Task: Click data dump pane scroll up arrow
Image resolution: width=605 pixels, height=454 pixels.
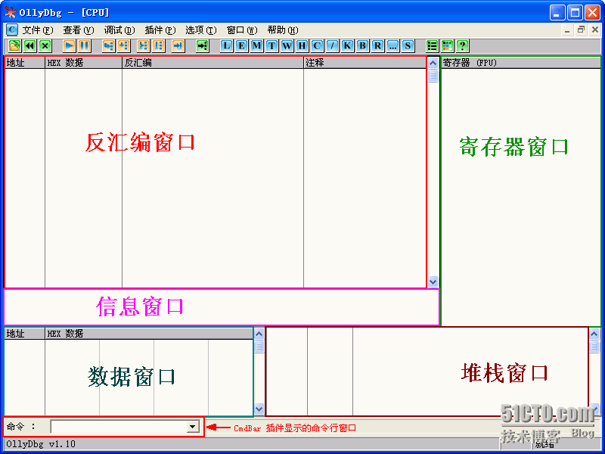Action: click(x=259, y=334)
